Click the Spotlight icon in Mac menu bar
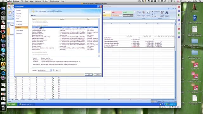Screen dimensions: 203x114 pos(200,1)
